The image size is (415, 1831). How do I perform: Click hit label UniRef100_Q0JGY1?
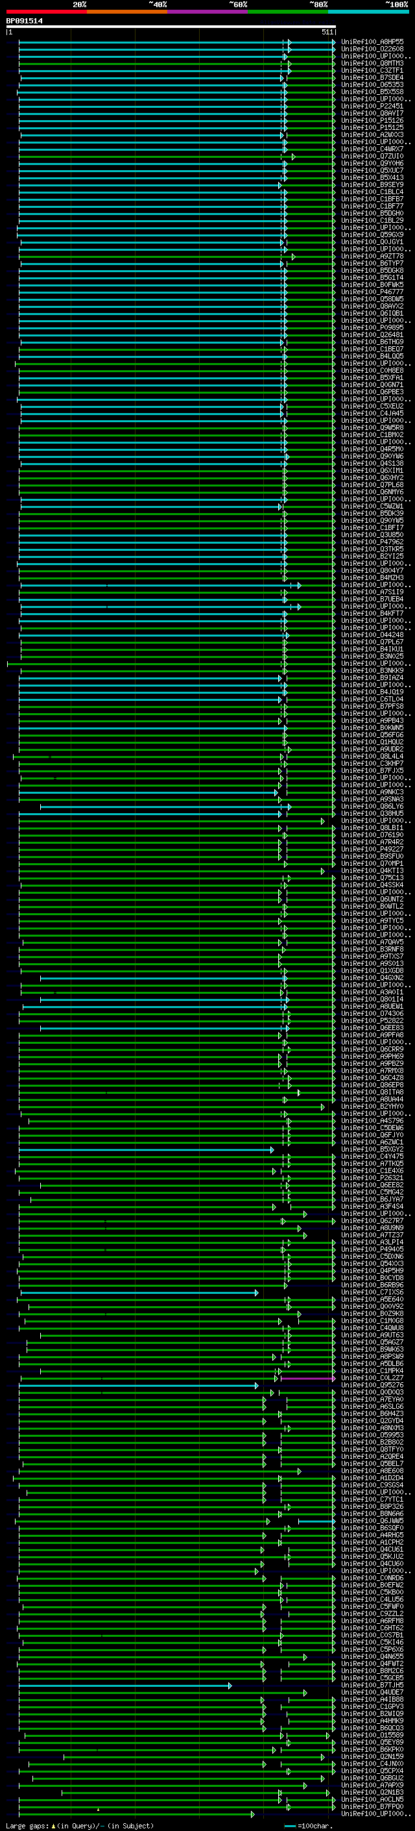372,242
